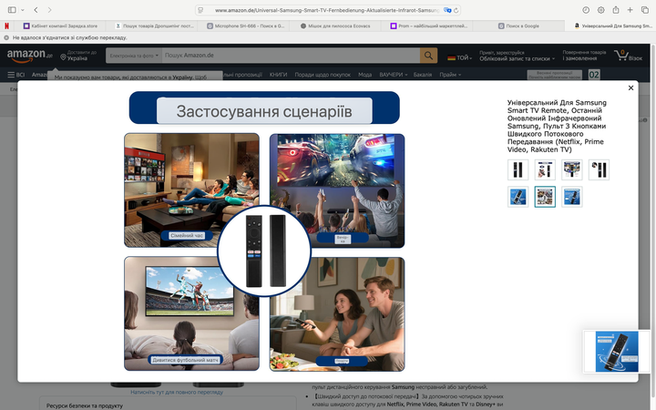Image resolution: width=656 pixels, height=410 pixels.
Task: Show Safari tab overview icon
Action: tap(645, 10)
